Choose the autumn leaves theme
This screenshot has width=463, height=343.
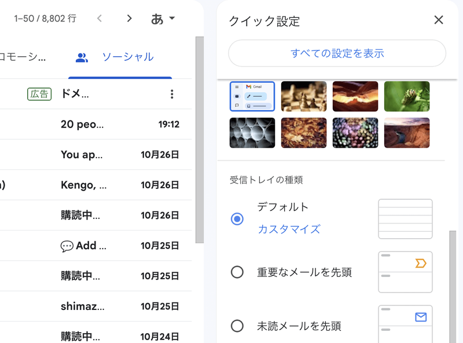click(303, 133)
